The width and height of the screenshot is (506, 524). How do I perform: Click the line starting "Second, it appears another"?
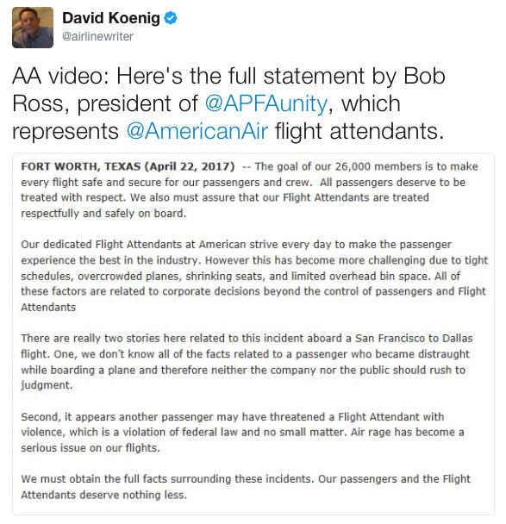232,417
